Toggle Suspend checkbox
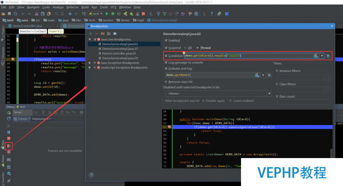The image size is (343, 186). [166, 48]
